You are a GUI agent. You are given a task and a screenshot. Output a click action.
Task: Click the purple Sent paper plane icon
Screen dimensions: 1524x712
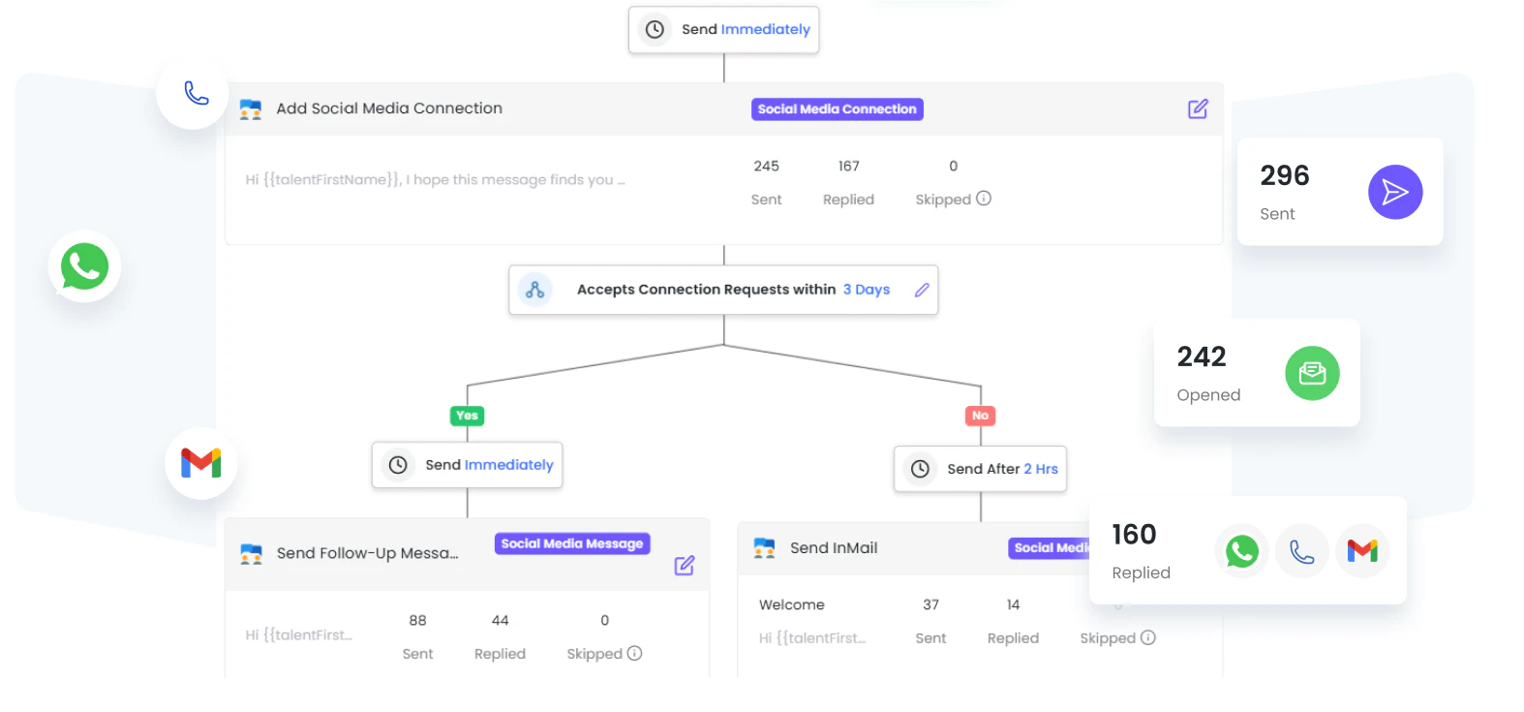[1394, 192]
